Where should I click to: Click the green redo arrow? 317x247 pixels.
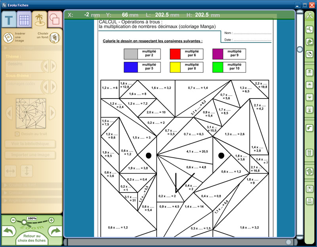pyautogui.click(x=55, y=232)
